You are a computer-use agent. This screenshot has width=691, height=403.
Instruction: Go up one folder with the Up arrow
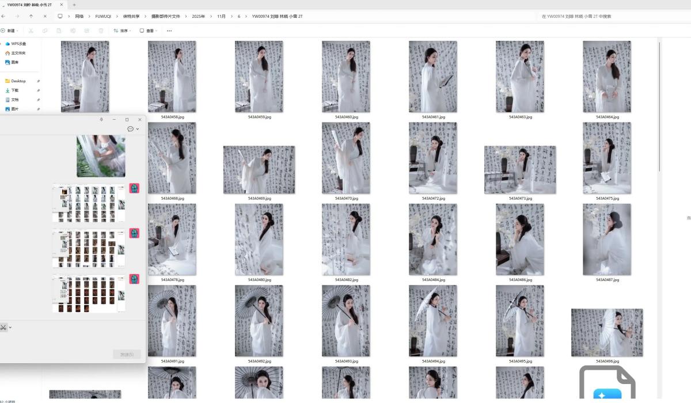point(31,16)
